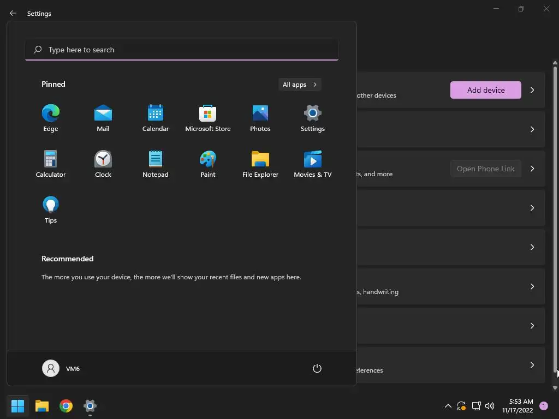Open Settings from pinned apps
This screenshot has height=419, width=559.
[313, 118]
